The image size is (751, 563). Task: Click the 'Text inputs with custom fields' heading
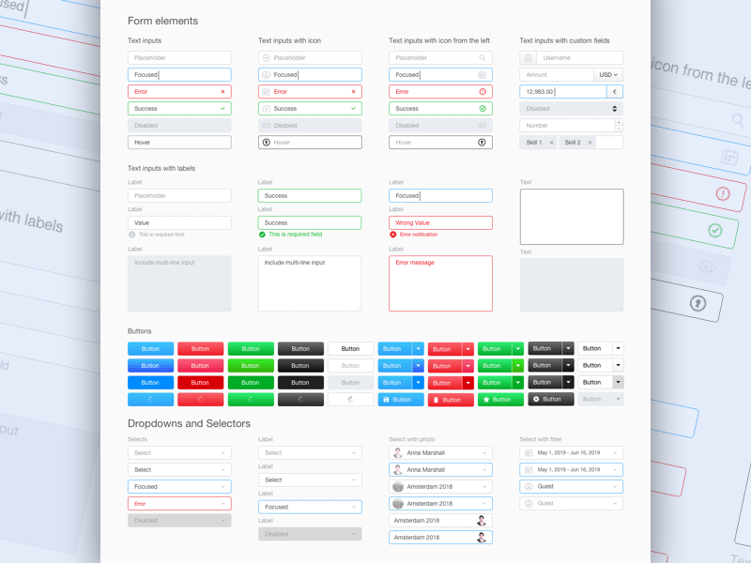[x=565, y=40]
